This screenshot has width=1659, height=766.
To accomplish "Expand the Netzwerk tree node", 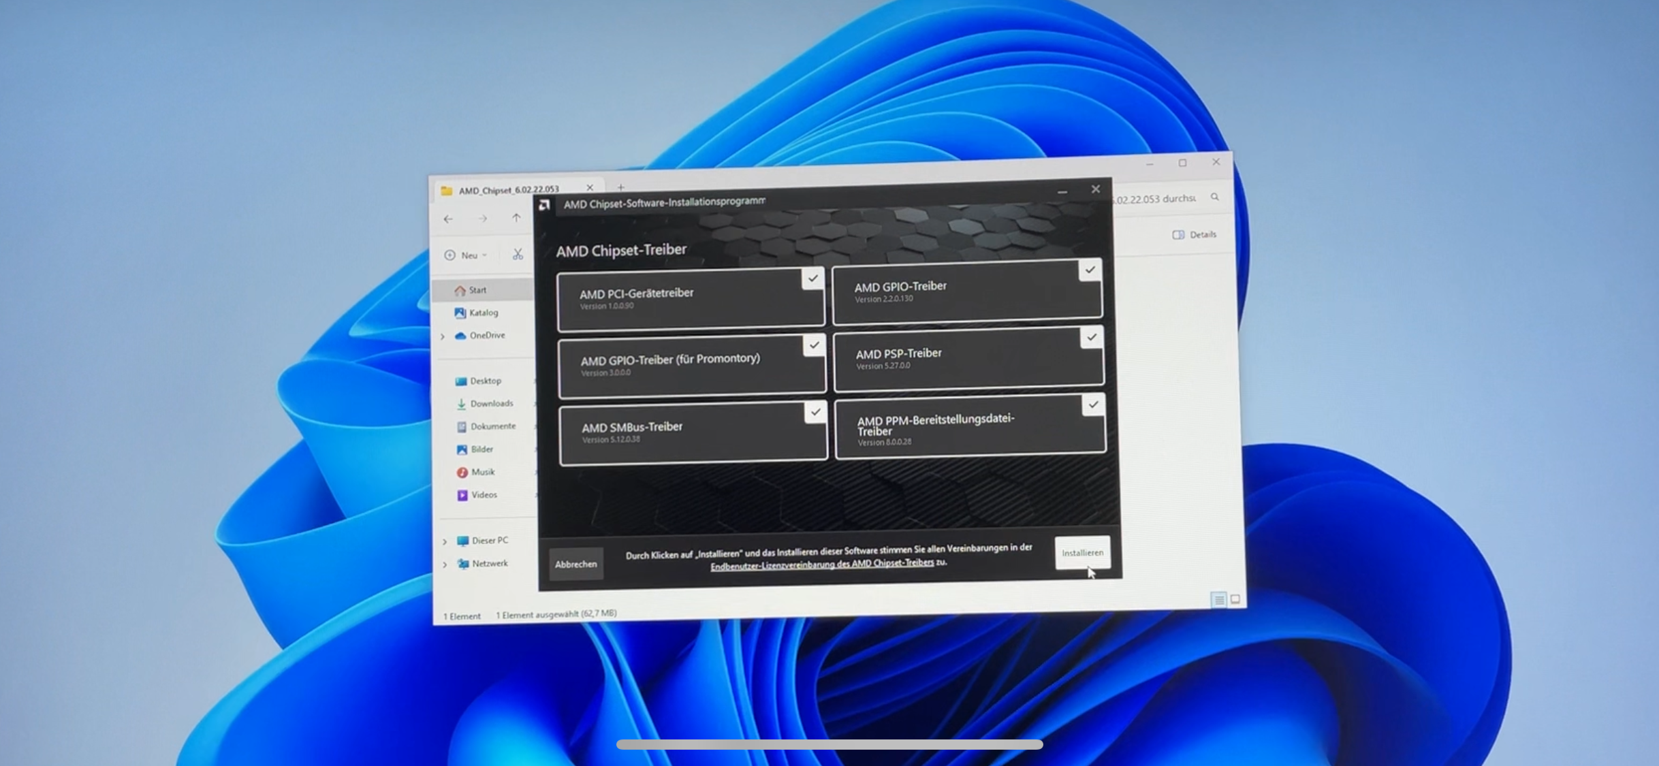I will [x=445, y=564].
